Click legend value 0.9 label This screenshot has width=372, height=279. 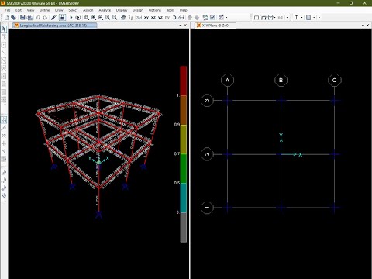click(177, 125)
